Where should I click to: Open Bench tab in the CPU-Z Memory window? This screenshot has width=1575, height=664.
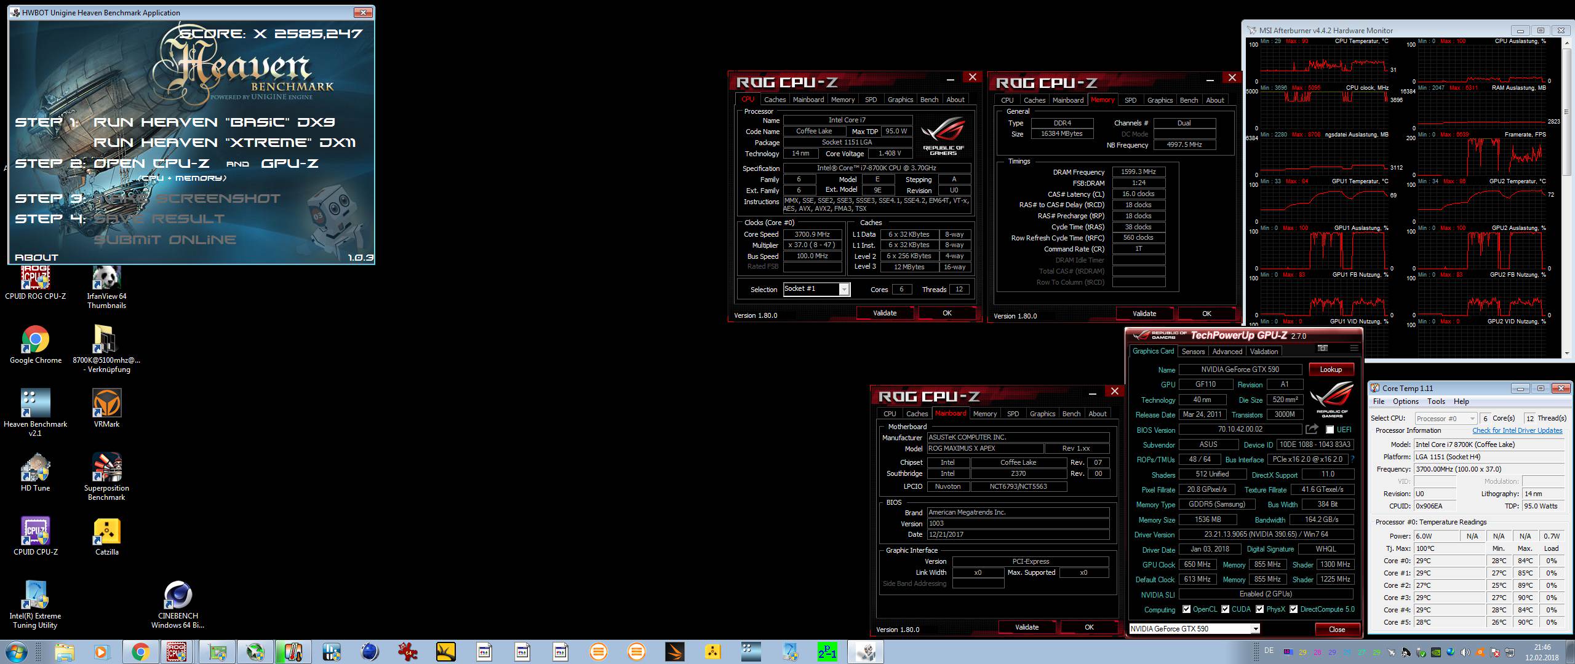pyautogui.click(x=1189, y=100)
